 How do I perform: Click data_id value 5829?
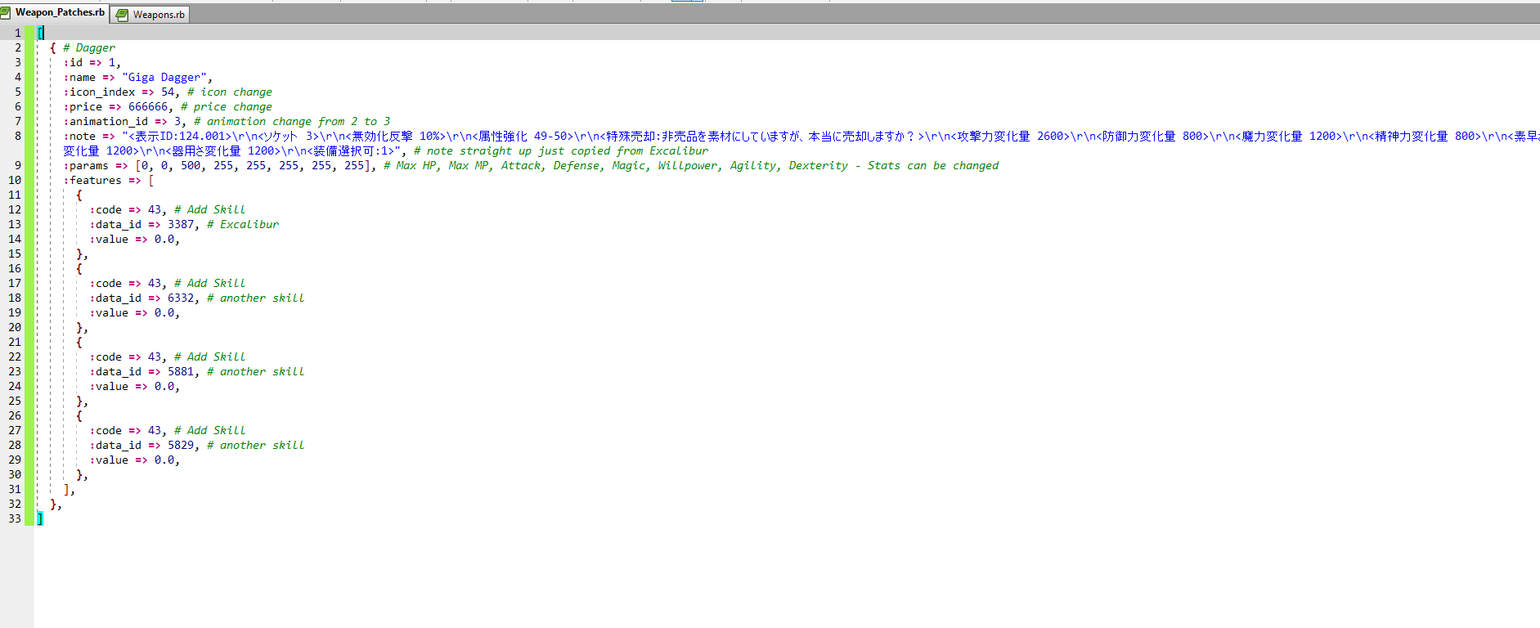coord(181,445)
